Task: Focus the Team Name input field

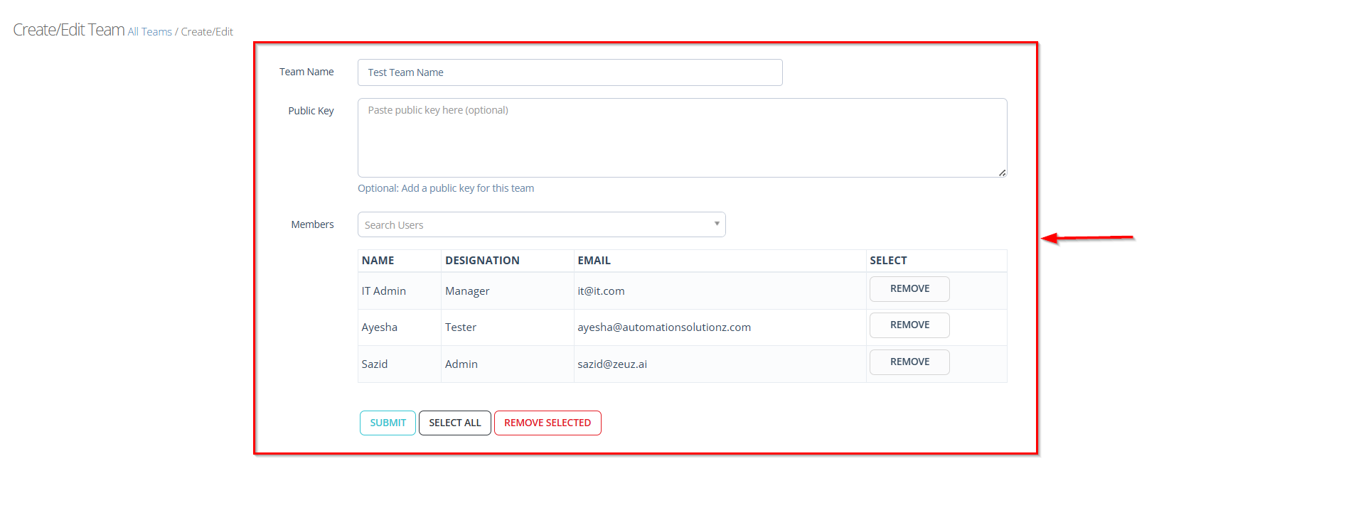Action: (x=569, y=72)
